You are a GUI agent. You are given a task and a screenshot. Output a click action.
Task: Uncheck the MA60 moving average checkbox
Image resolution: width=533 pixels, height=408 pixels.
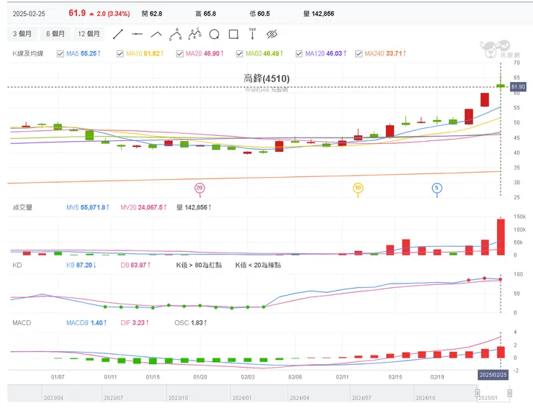click(240, 54)
